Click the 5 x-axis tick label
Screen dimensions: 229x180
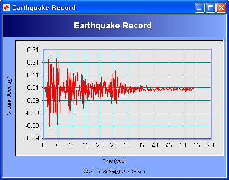58,145
